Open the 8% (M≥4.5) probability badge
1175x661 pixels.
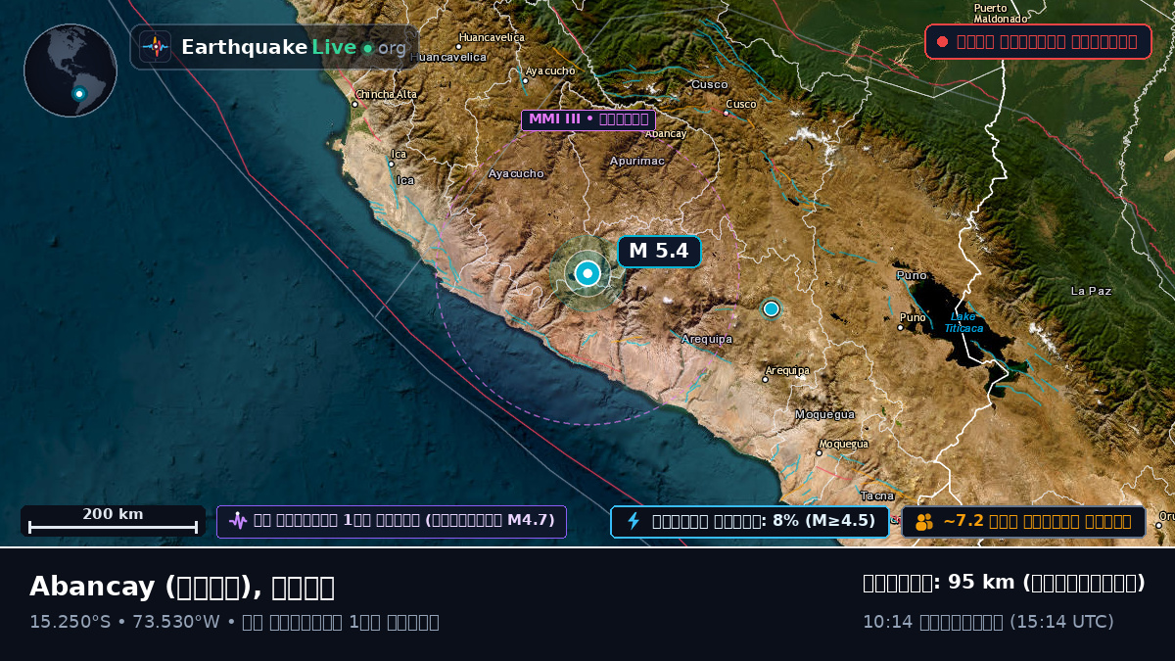[750, 521]
